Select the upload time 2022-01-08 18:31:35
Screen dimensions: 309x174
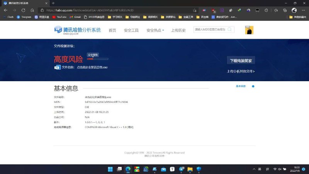click(97, 112)
